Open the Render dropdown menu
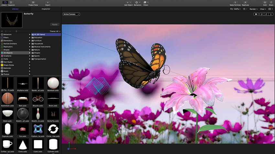The image size is (275, 154). (254, 9)
